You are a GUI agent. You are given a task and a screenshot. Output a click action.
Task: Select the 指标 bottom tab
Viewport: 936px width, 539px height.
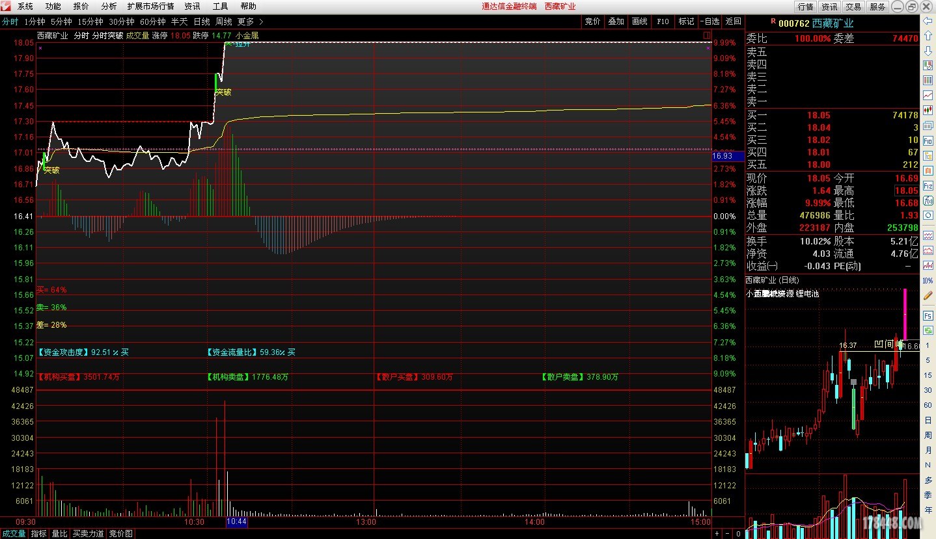[x=39, y=534]
